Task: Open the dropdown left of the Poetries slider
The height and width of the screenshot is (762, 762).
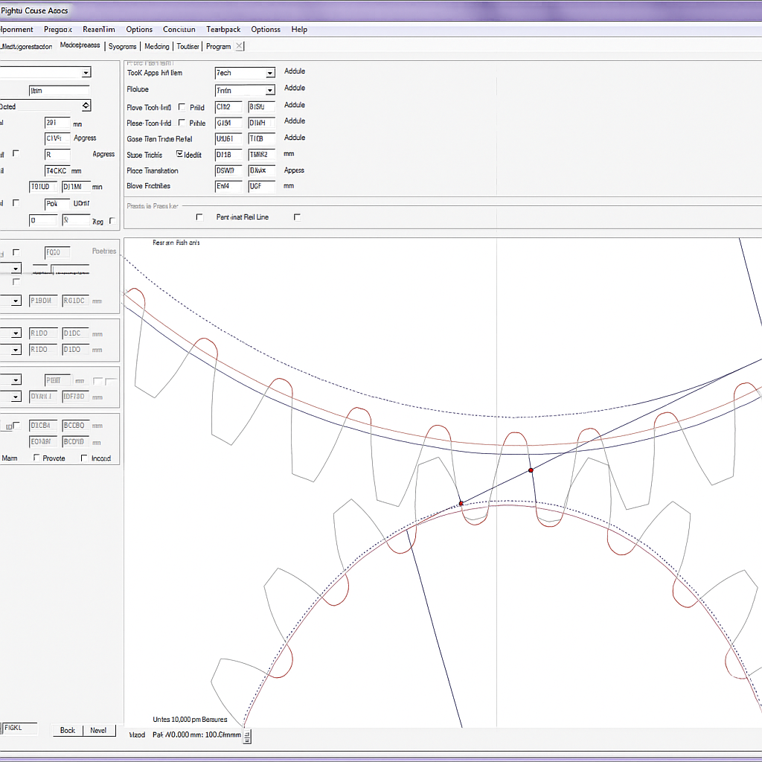Action: pyautogui.click(x=16, y=269)
